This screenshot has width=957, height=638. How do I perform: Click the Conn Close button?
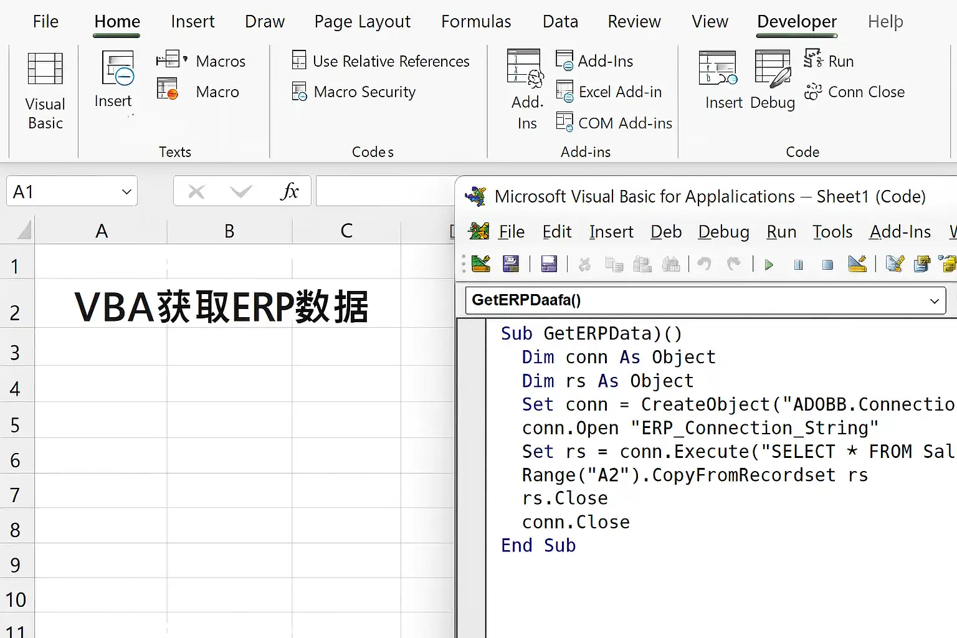click(854, 92)
